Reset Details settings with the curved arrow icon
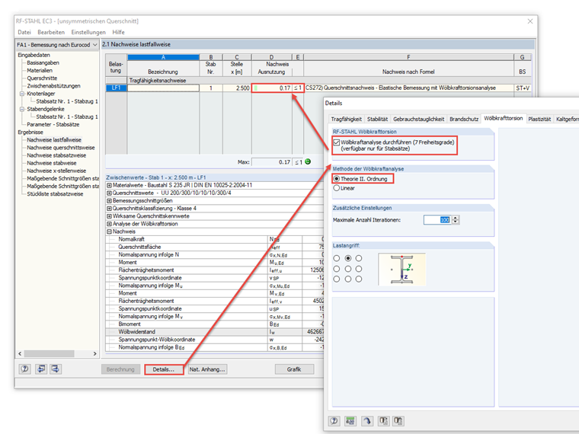 point(367,421)
